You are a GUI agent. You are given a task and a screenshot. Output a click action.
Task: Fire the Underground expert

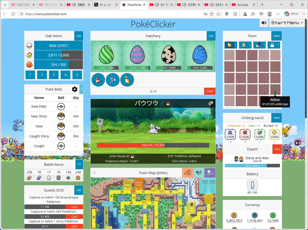pyautogui.click(x=277, y=149)
